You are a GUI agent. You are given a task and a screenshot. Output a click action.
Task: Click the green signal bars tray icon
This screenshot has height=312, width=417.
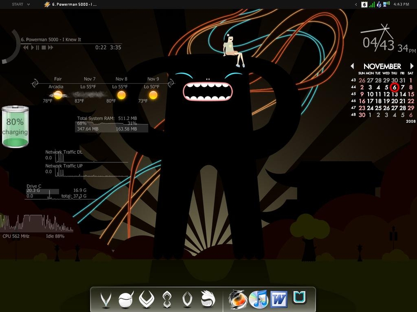click(x=372, y=5)
